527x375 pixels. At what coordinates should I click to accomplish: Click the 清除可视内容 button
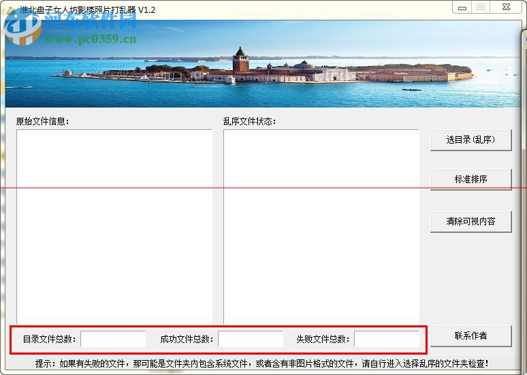tap(471, 221)
